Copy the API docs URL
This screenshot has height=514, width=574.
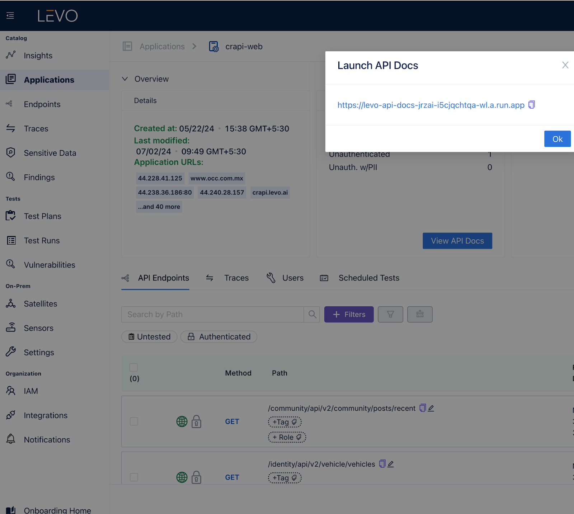(532, 105)
